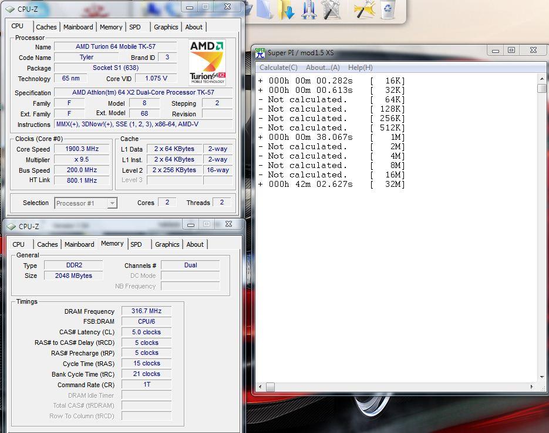This screenshot has height=433, width=549.
Task: Open the Calculate(C) menu in Super PI
Action: point(278,68)
